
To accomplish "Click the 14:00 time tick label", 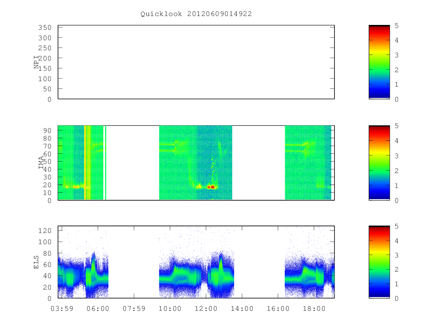I will pyautogui.click(x=242, y=309).
